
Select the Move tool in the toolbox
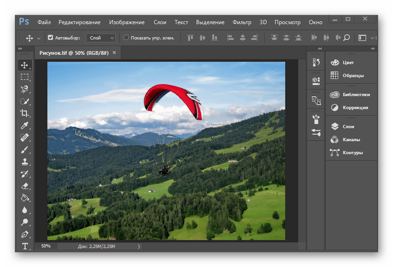(24, 65)
